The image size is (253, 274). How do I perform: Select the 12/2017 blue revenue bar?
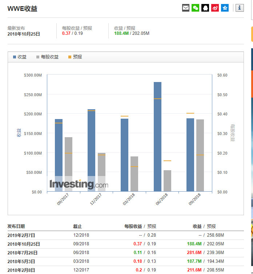pos(91,150)
